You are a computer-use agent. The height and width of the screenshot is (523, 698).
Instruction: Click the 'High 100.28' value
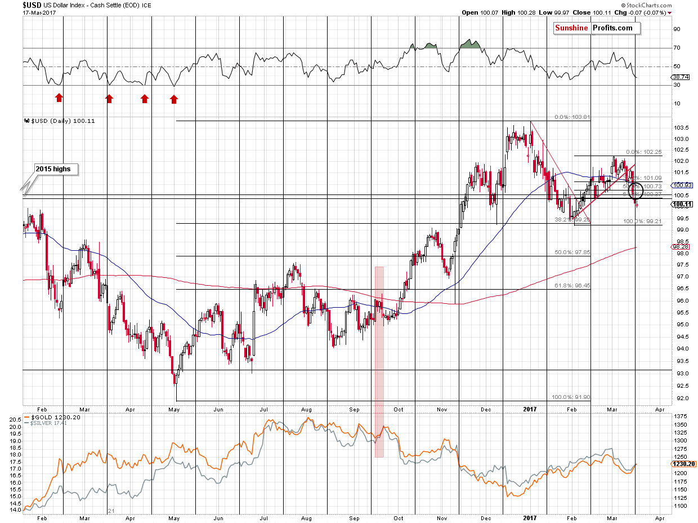coord(518,12)
